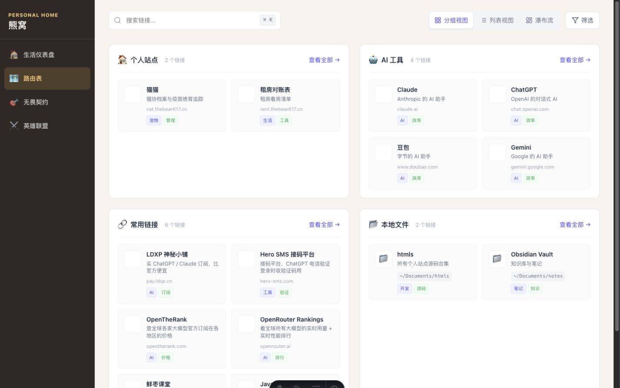Click the LDXP 神秘小铺 card icon

click(133, 259)
